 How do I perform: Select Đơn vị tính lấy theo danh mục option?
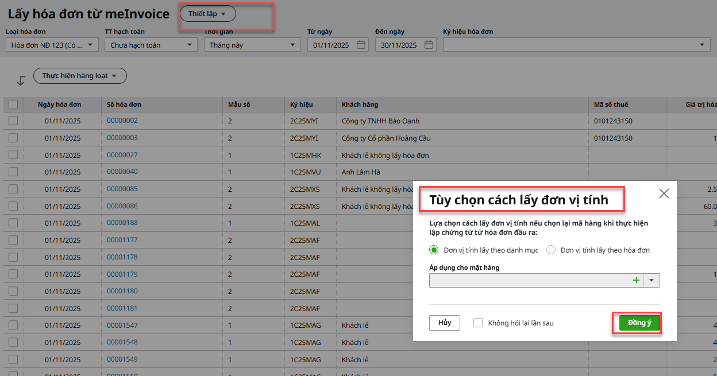(x=434, y=250)
